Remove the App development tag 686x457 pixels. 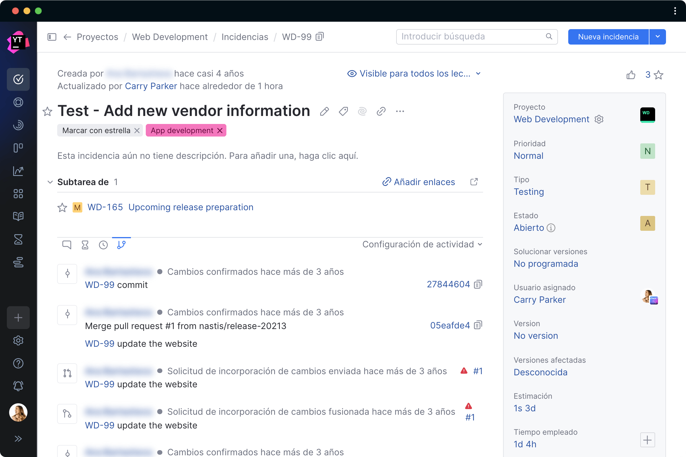coord(219,130)
